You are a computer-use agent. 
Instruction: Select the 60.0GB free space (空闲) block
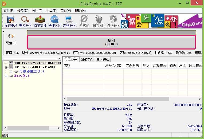111,42
